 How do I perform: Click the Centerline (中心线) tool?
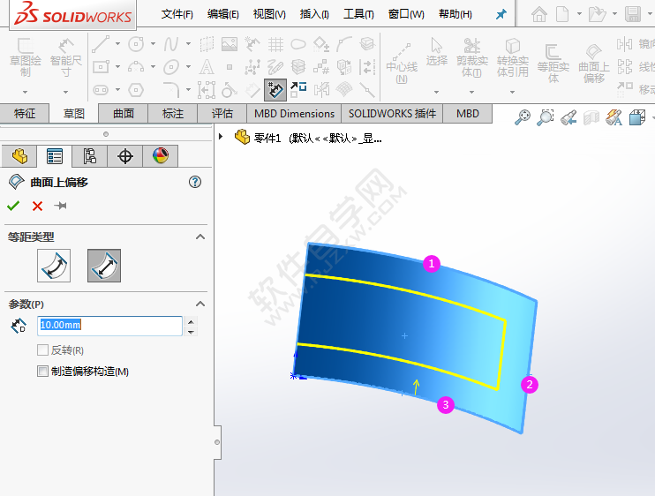point(402,63)
